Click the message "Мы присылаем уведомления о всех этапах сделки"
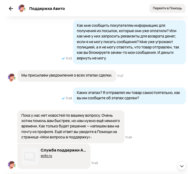This screenshot has width=188, height=174. click(x=67, y=76)
